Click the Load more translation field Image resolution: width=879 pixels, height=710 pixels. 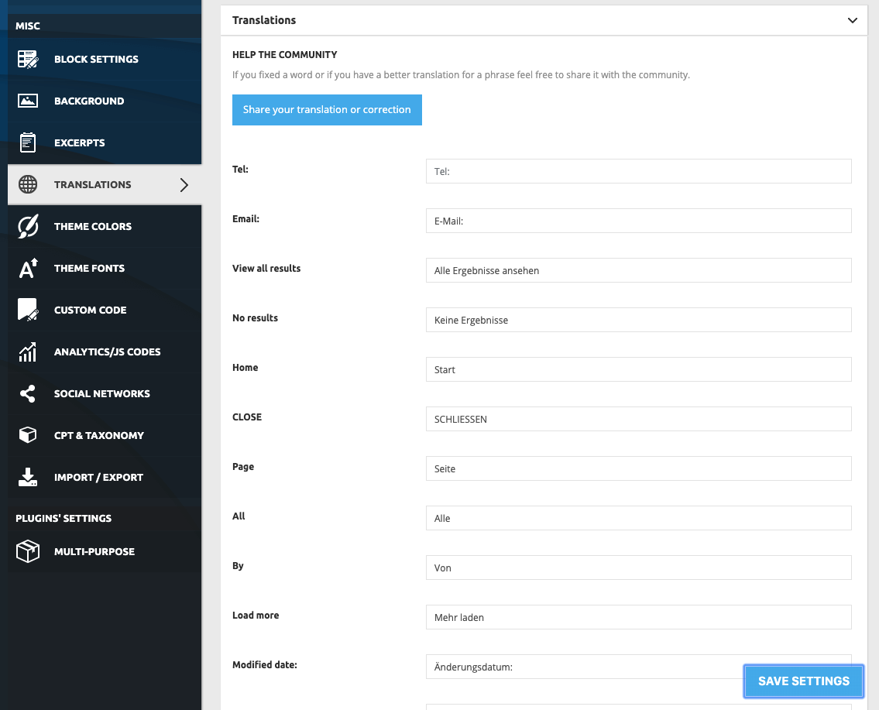638,617
